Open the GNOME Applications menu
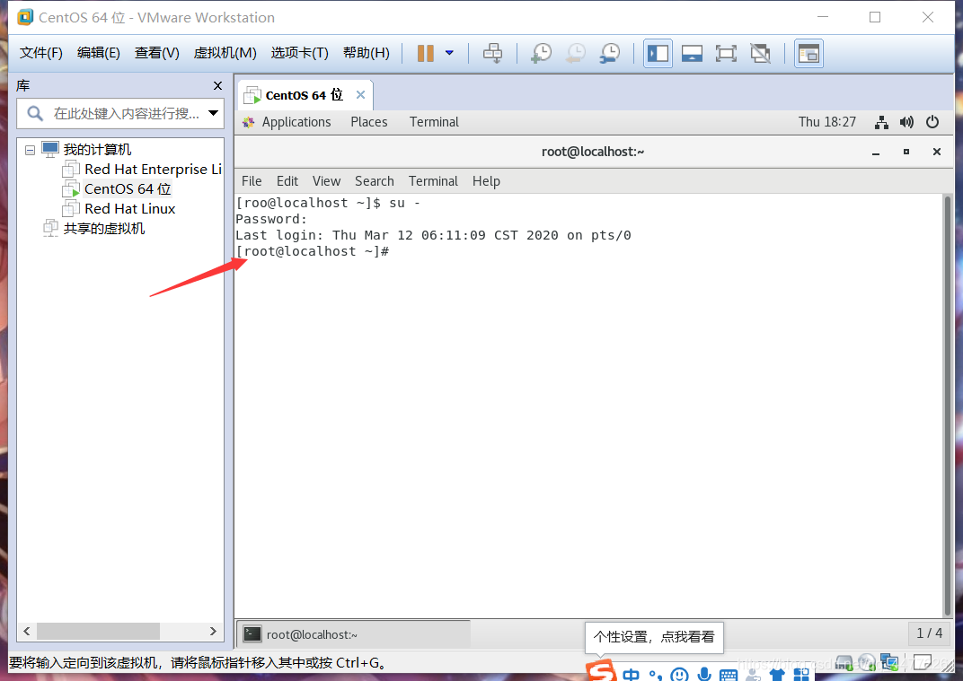963x681 pixels. point(296,122)
